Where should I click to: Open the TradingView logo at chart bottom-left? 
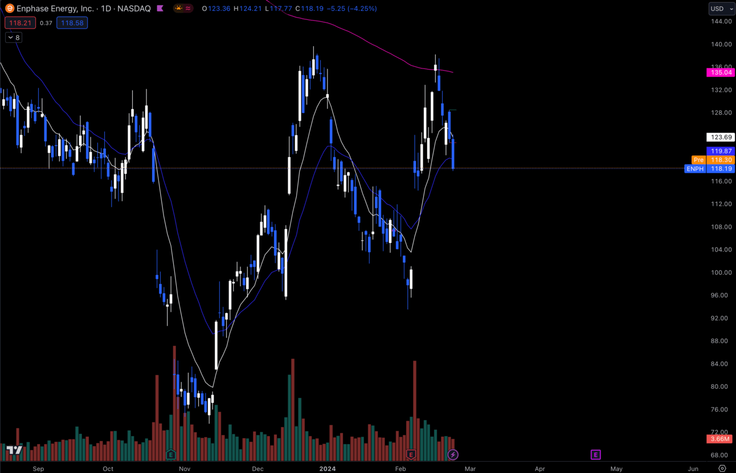point(14,450)
